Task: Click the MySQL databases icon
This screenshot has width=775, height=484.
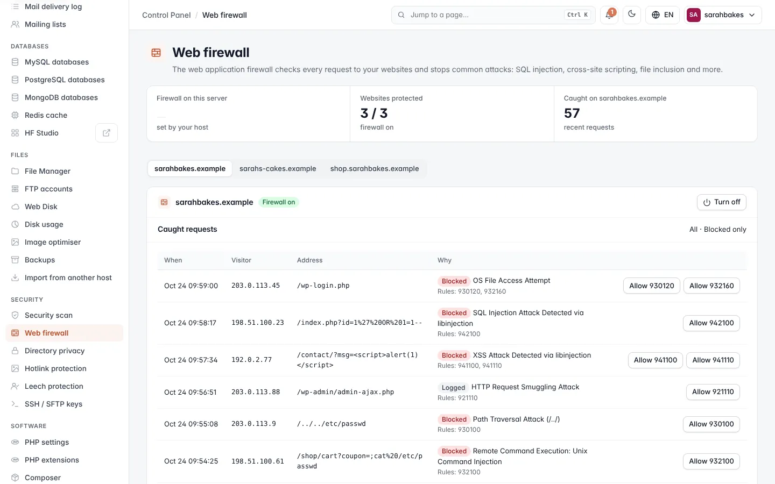Action: 15,62
